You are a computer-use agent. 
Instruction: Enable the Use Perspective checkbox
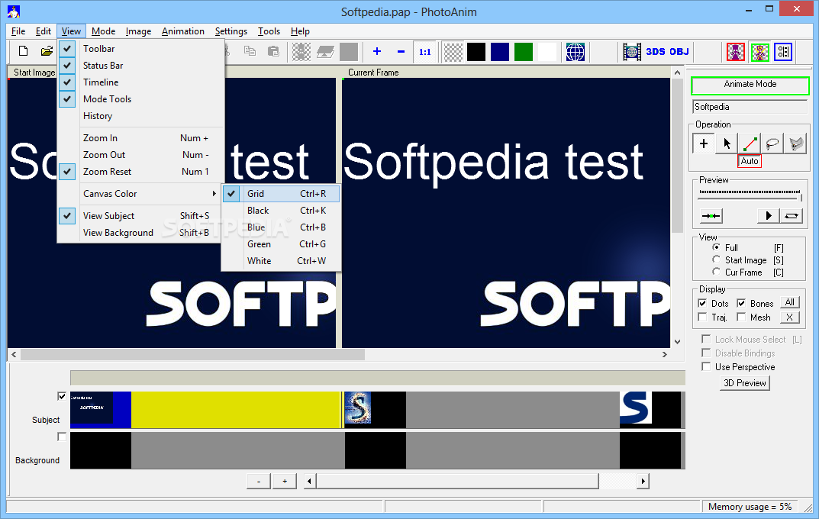(x=706, y=366)
